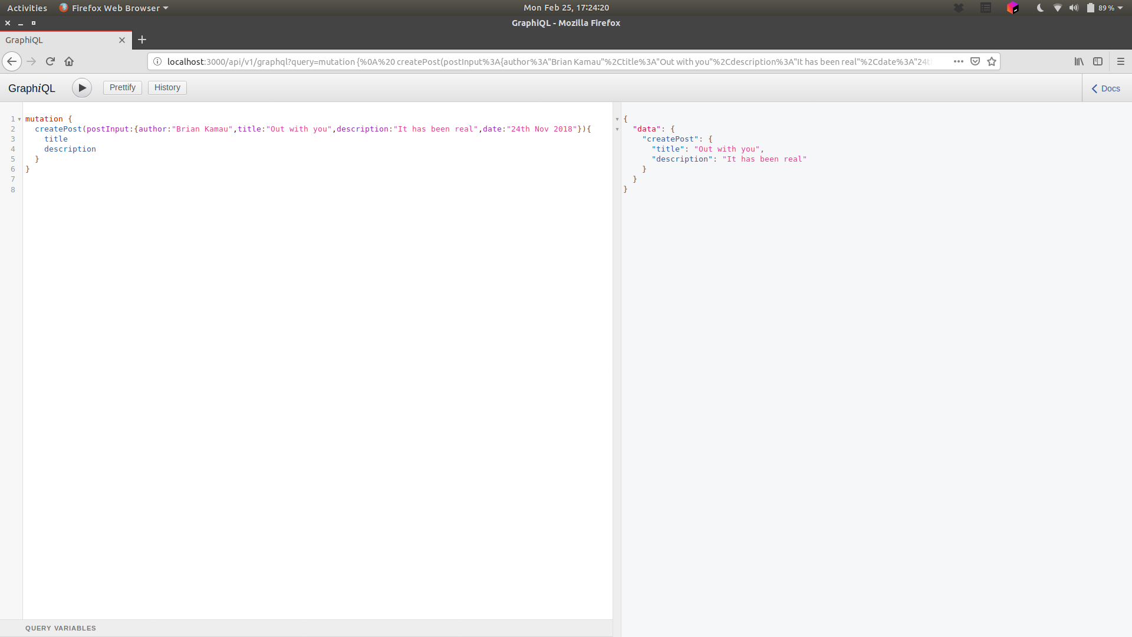Image resolution: width=1132 pixels, height=637 pixels.
Task: Open page actions three-dot menu
Action: (x=959, y=61)
